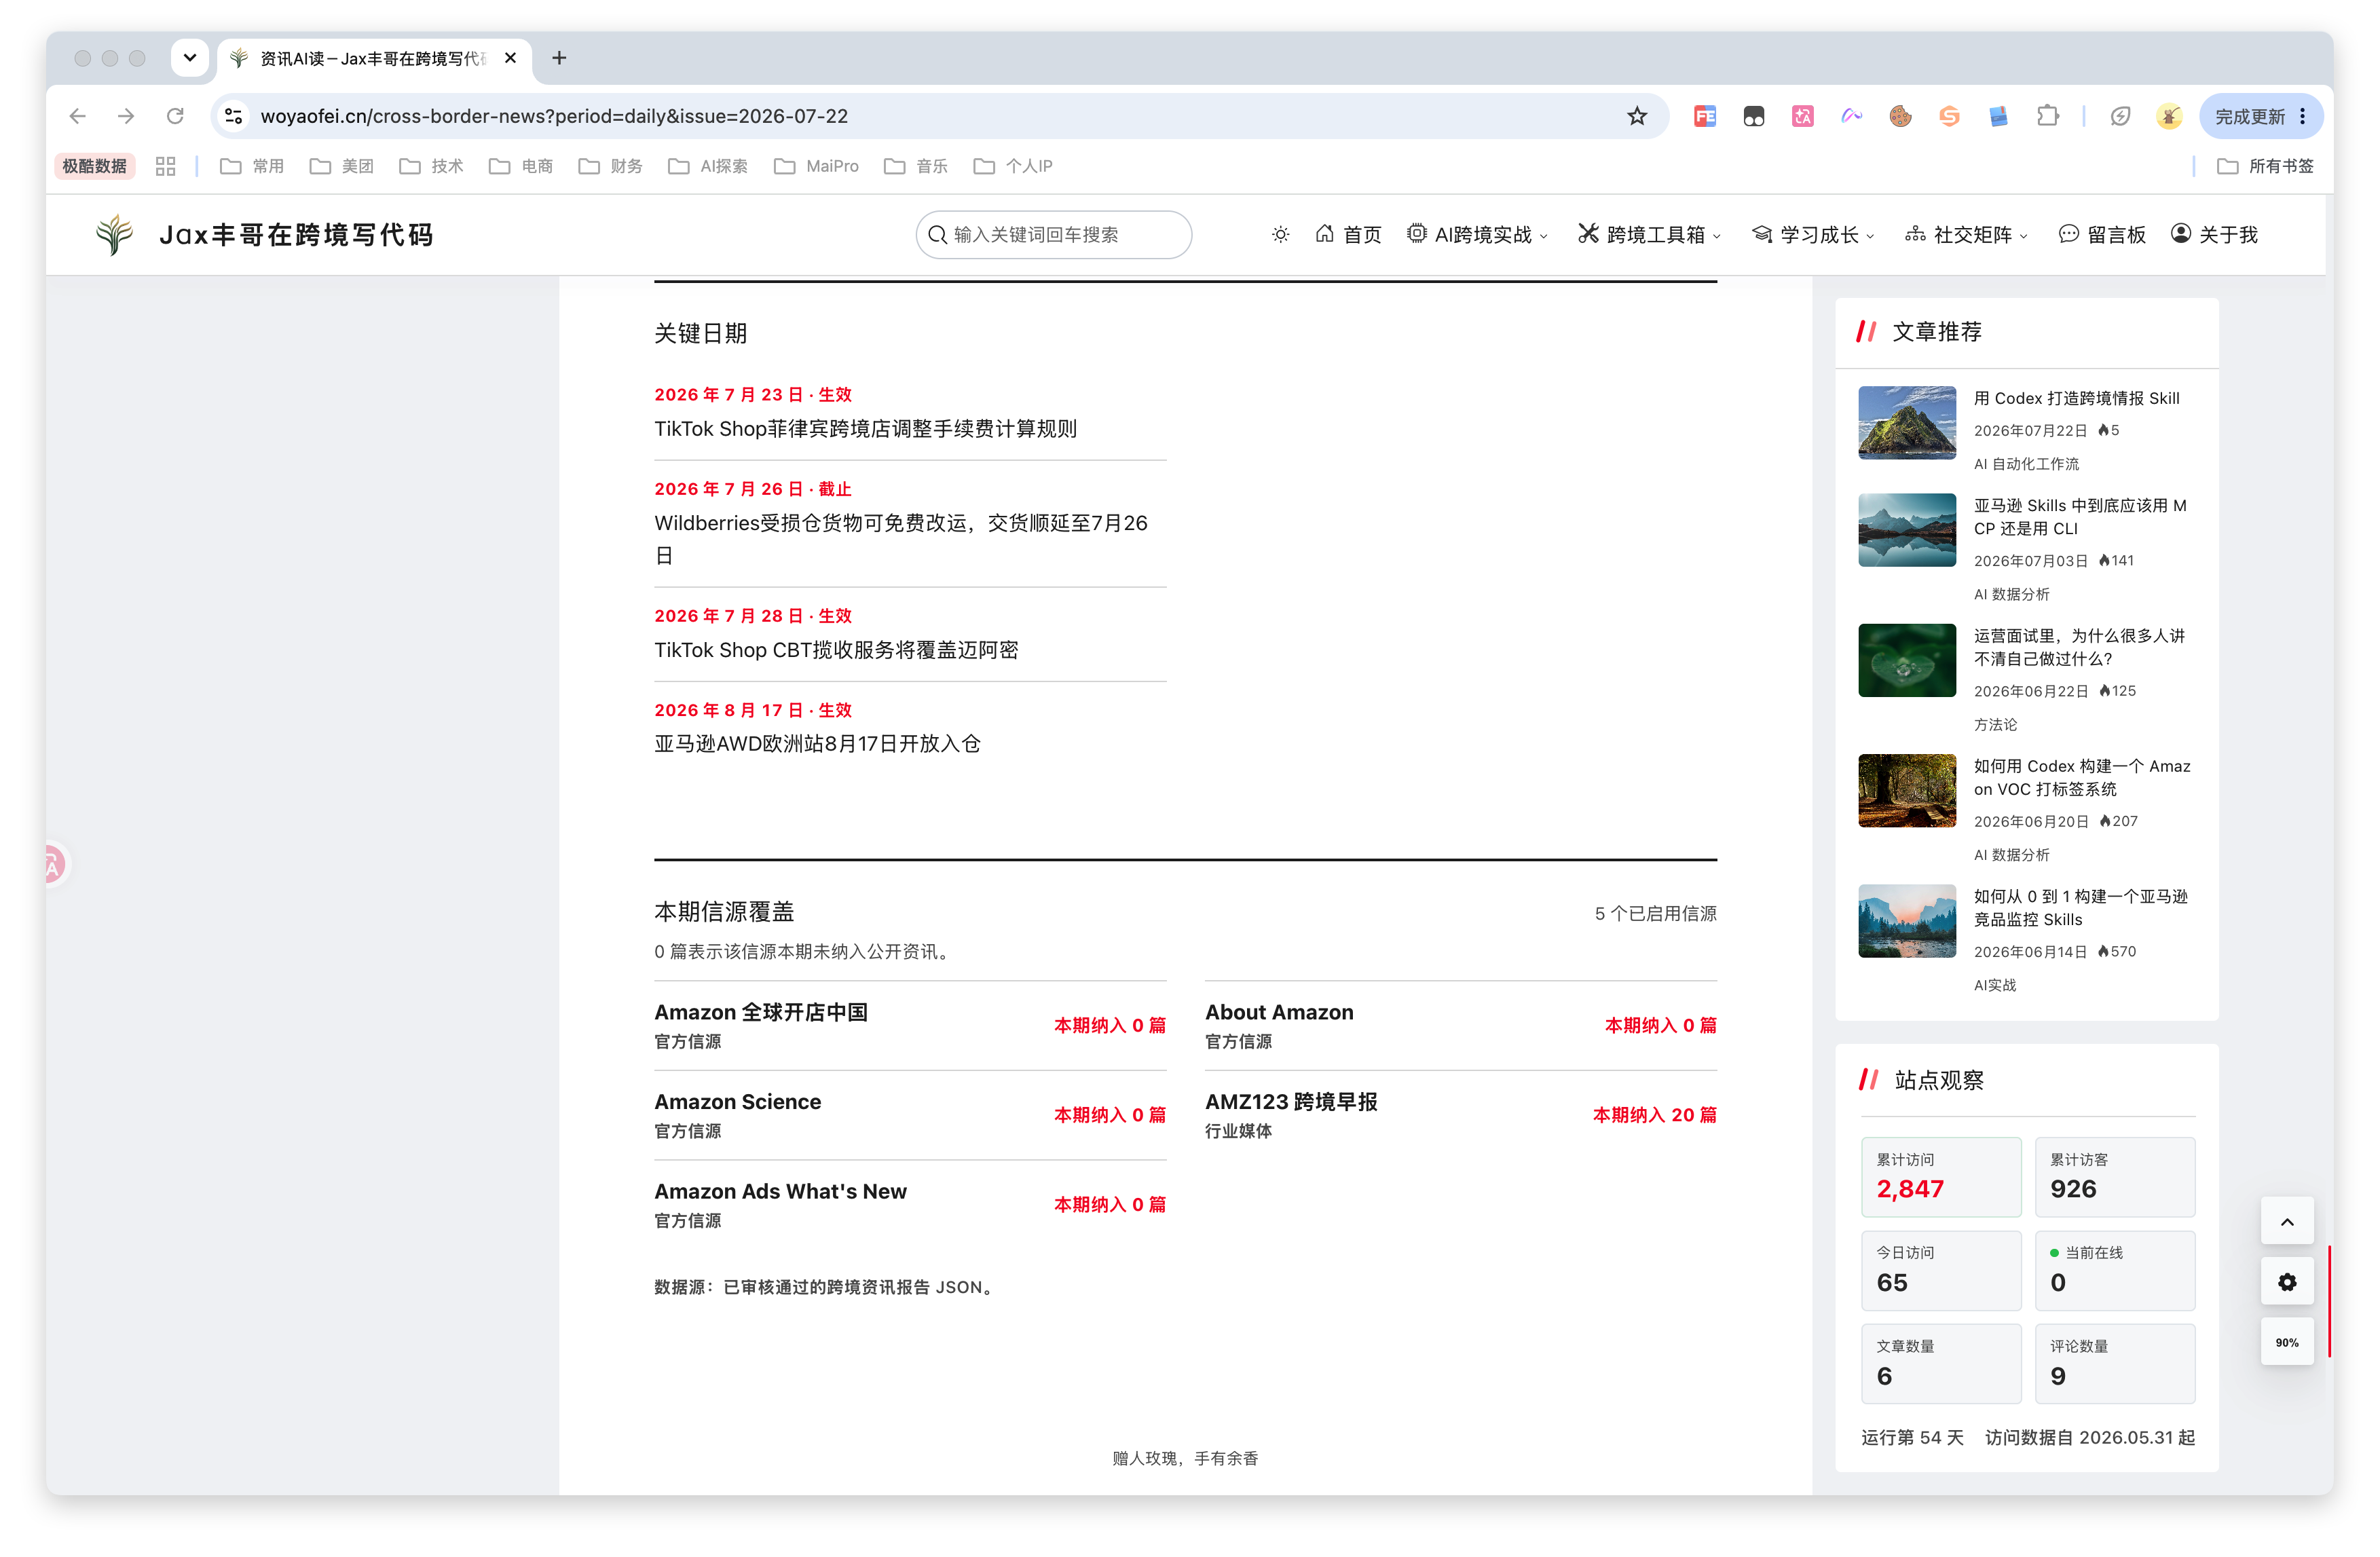Click the red page scrollbar indicator

pos(2329,1301)
